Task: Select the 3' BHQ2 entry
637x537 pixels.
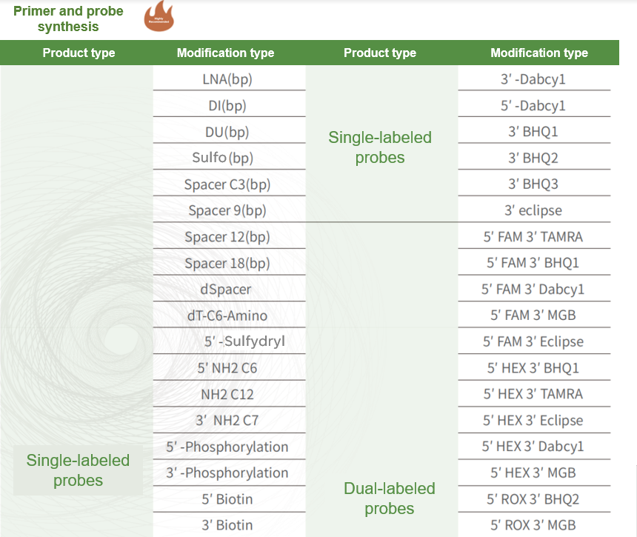Action: click(534, 157)
